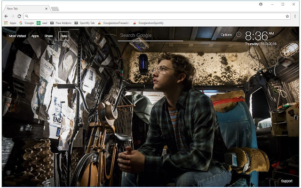Open the Share menu

[x=48, y=36]
